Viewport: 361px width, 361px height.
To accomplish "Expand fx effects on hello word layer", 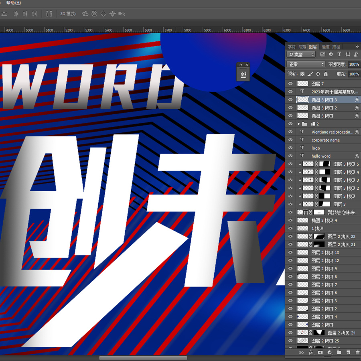I will pyautogui.click(x=357, y=156).
